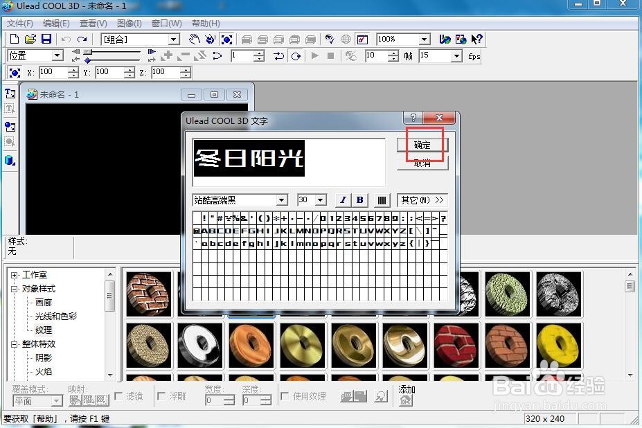The height and width of the screenshot is (428, 642).
Task: Click the frame count field showing 10
Action: tap(377, 55)
